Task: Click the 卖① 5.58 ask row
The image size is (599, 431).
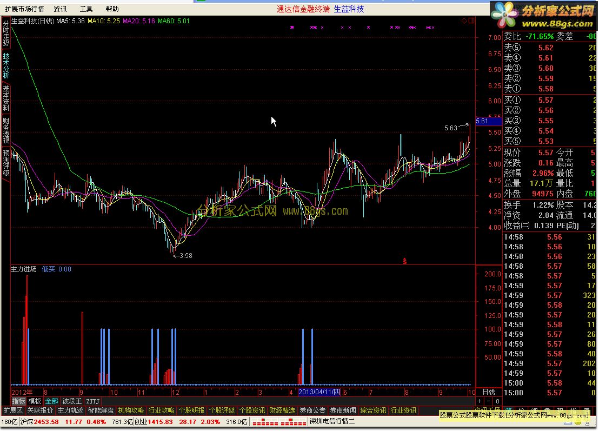Action: 550,89
